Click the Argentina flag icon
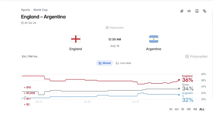 point(154,39)
